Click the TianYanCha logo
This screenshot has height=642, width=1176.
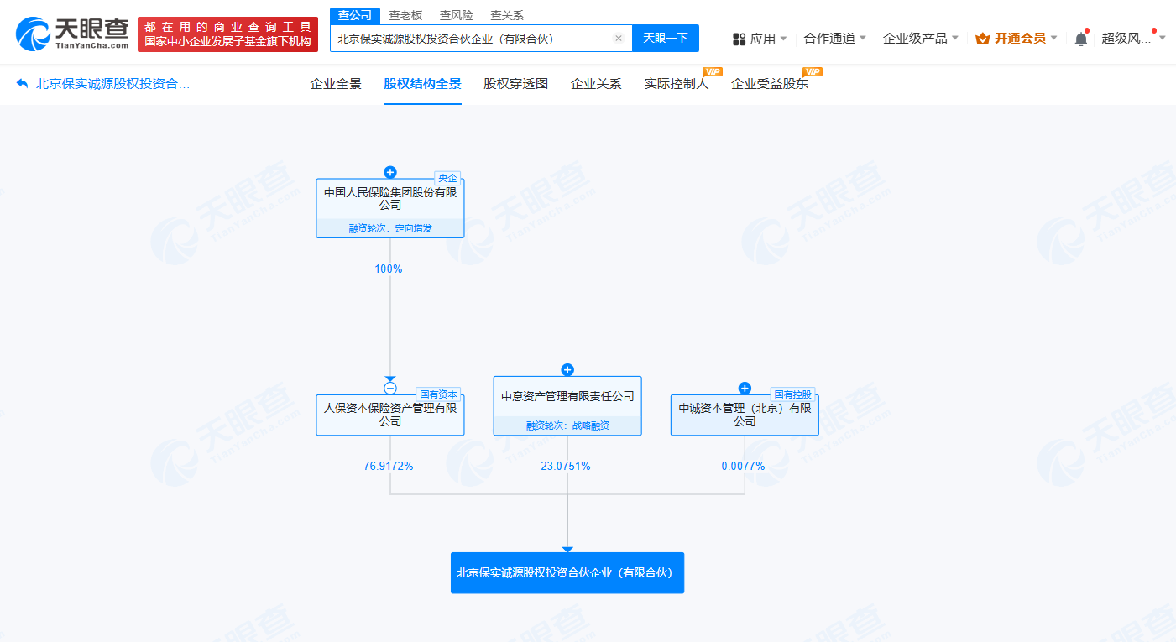point(72,34)
